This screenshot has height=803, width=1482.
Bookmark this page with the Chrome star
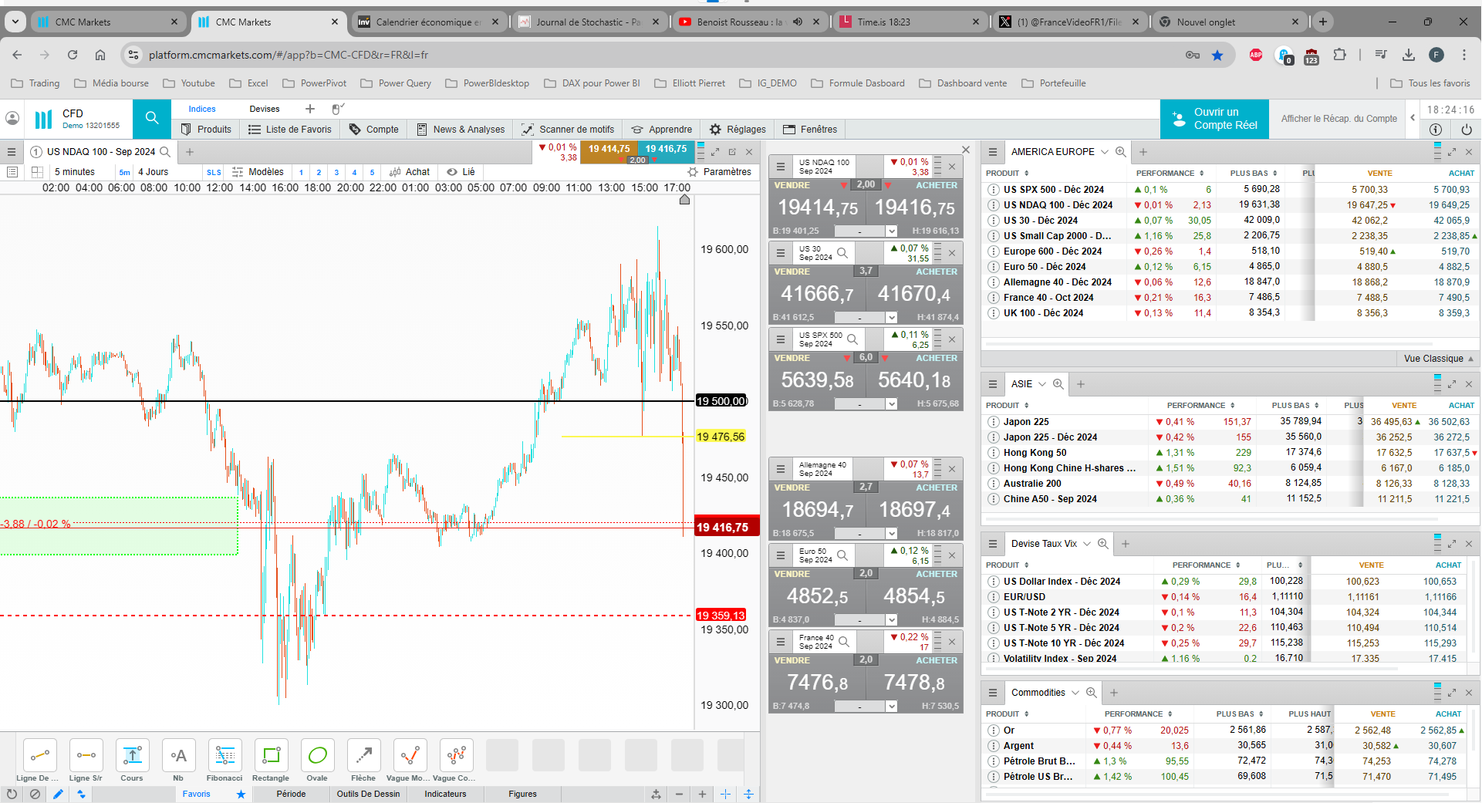tap(1217, 55)
